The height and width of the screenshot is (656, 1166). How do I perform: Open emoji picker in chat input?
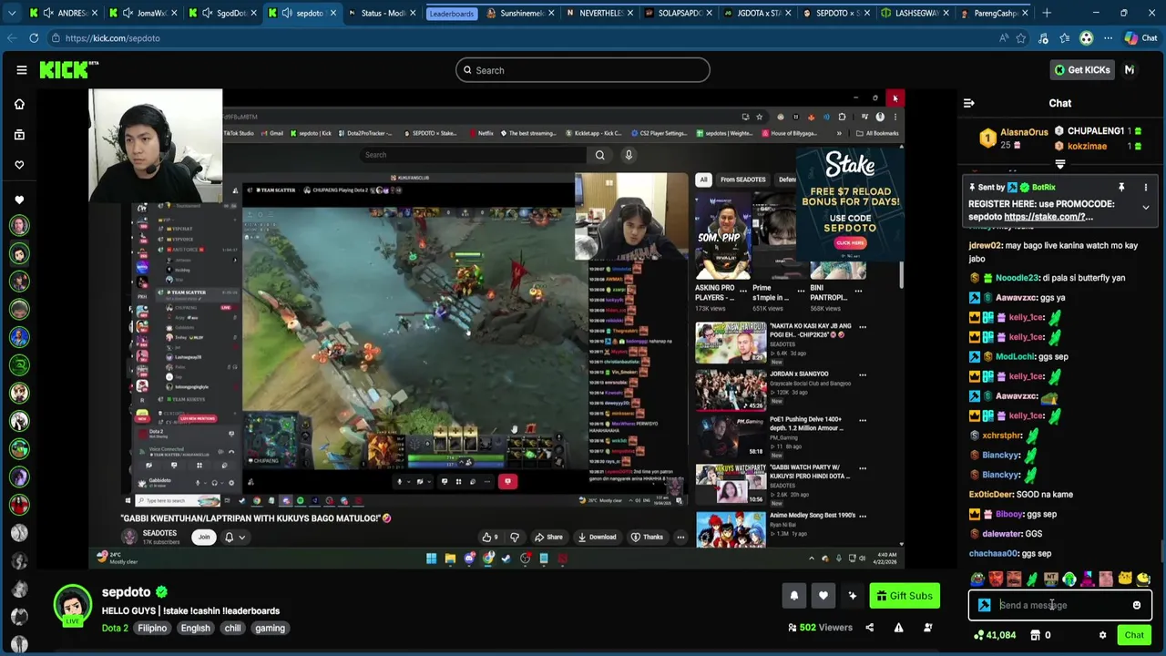point(1136,605)
